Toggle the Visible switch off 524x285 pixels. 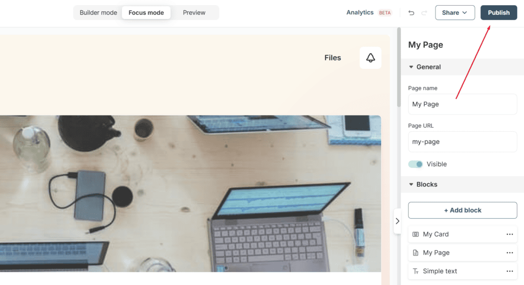416,164
